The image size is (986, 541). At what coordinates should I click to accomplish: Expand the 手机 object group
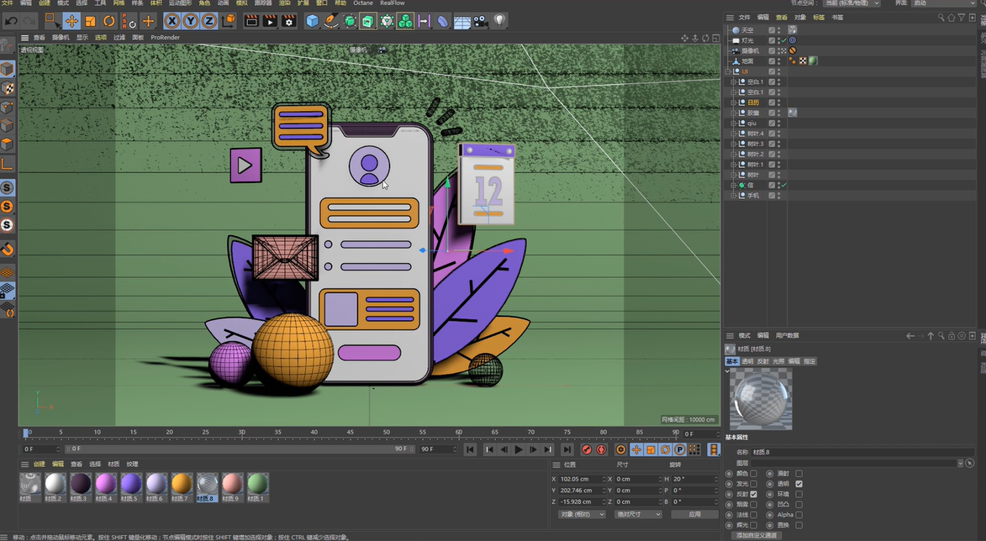click(x=733, y=196)
